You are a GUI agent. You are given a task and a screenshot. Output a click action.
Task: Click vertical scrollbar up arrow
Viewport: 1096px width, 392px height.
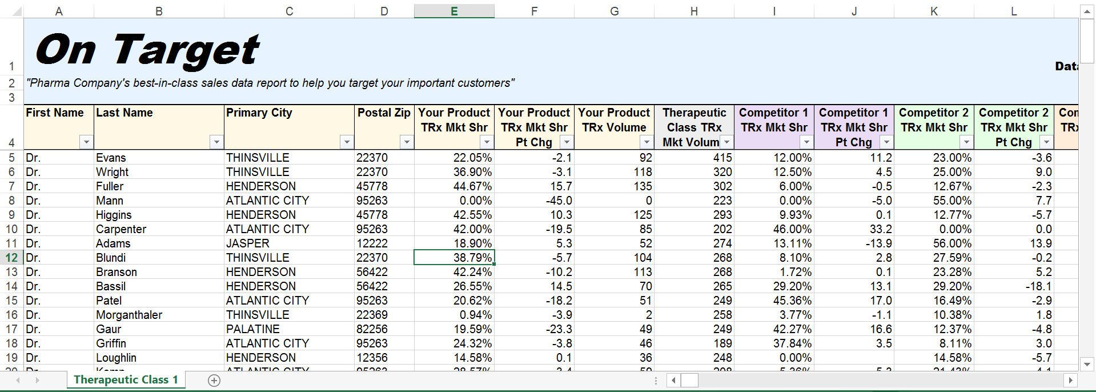(1087, 11)
